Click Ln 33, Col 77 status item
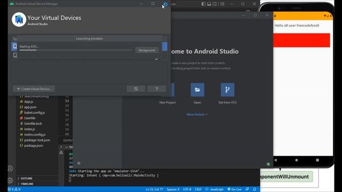The height and width of the screenshot is (192, 342). [x=154, y=189]
